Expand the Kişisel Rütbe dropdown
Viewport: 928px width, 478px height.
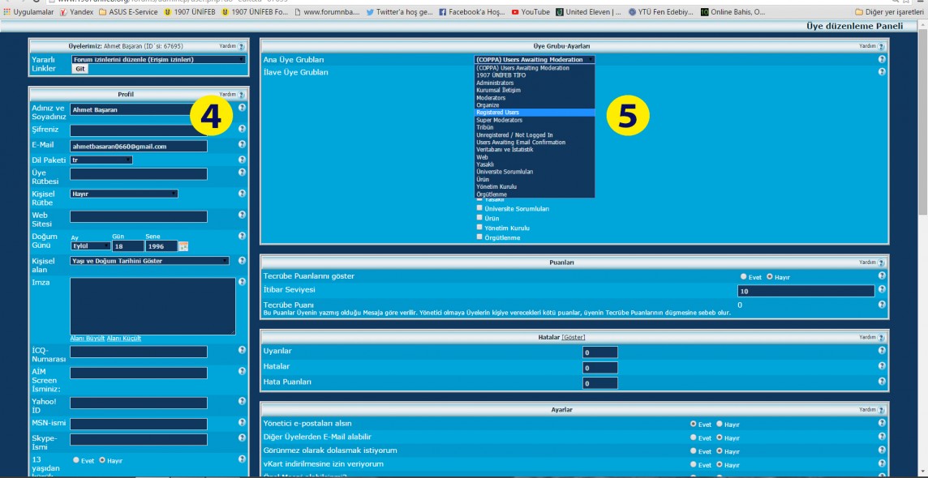click(124, 194)
